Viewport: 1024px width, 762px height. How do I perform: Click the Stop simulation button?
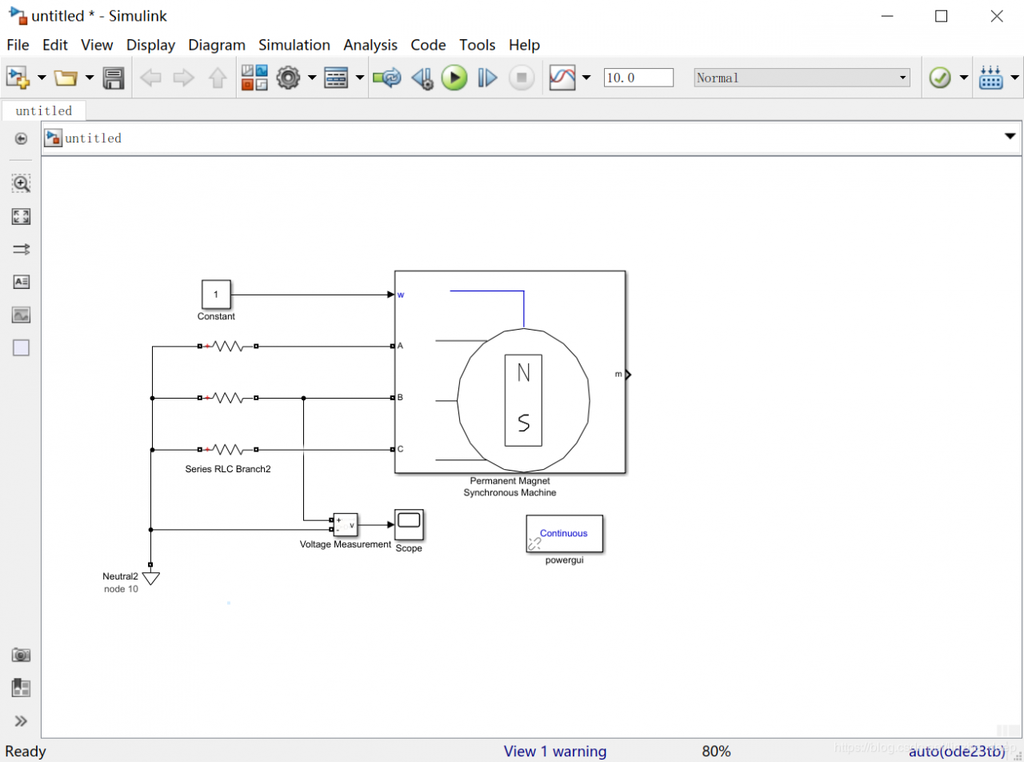pyautogui.click(x=522, y=78)
